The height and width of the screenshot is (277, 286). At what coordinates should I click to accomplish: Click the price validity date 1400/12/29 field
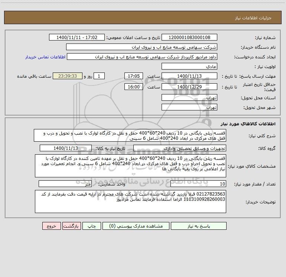pyautogui.click(x=189, y=87)
